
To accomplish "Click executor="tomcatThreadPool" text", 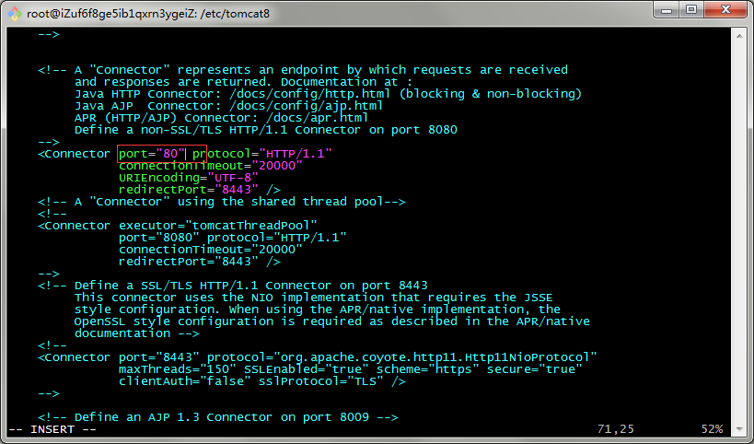I will click(x=218, y=226).
